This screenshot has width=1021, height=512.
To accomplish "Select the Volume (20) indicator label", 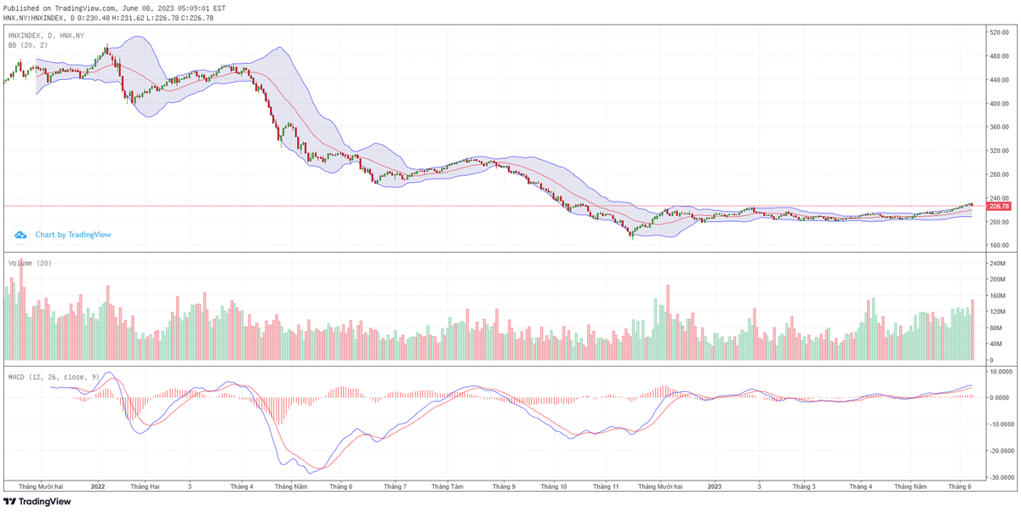I will 31,264.
